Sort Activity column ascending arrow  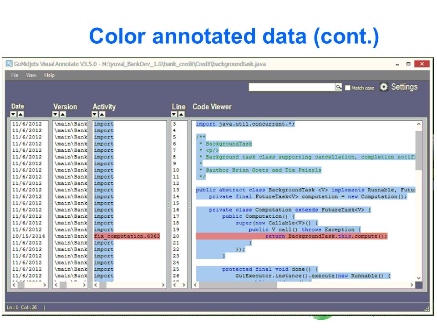pos(102,114)
